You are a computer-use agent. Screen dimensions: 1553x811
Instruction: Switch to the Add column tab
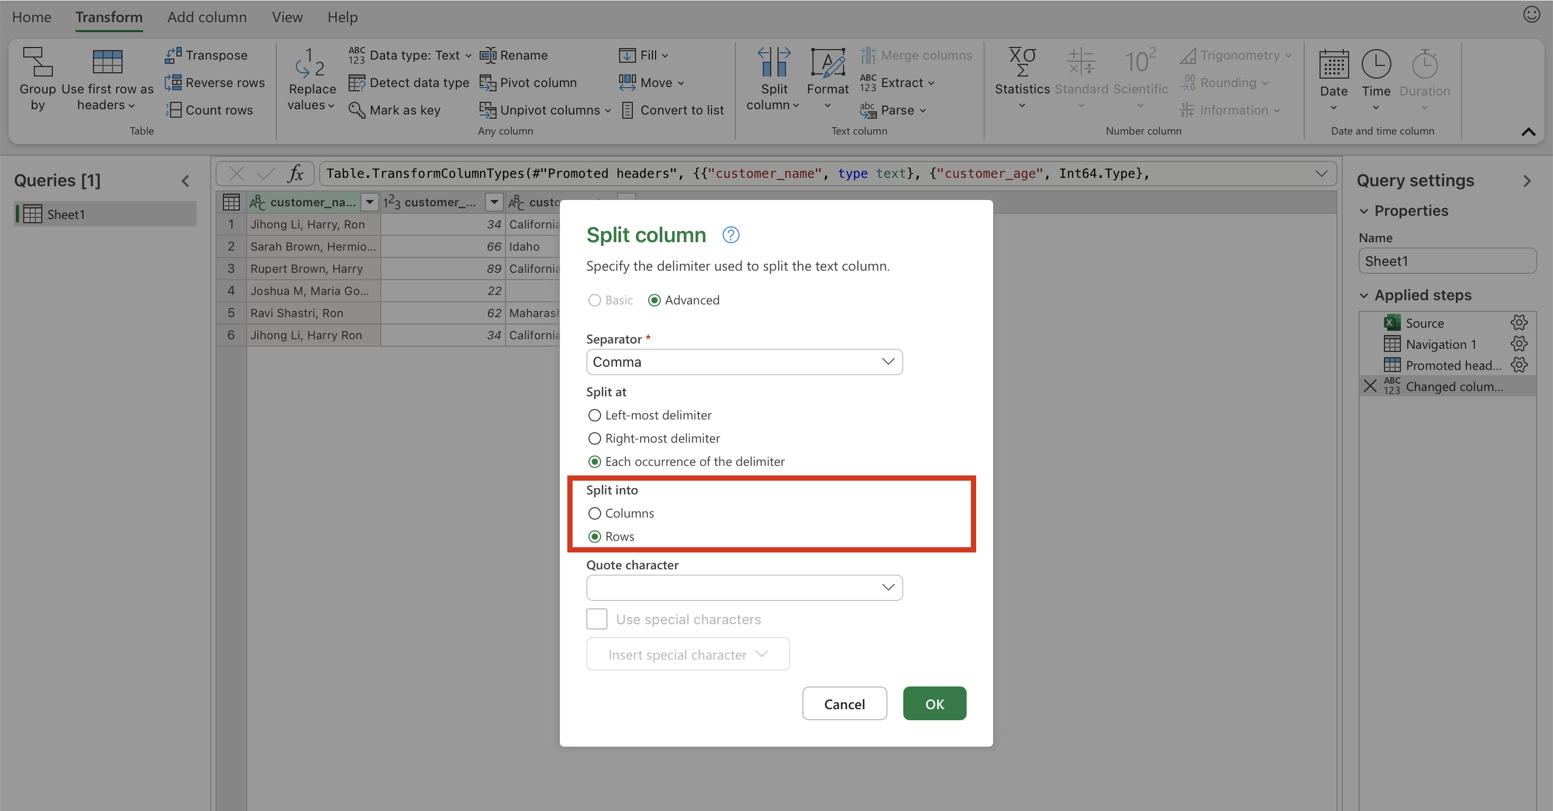pos(207,17)
